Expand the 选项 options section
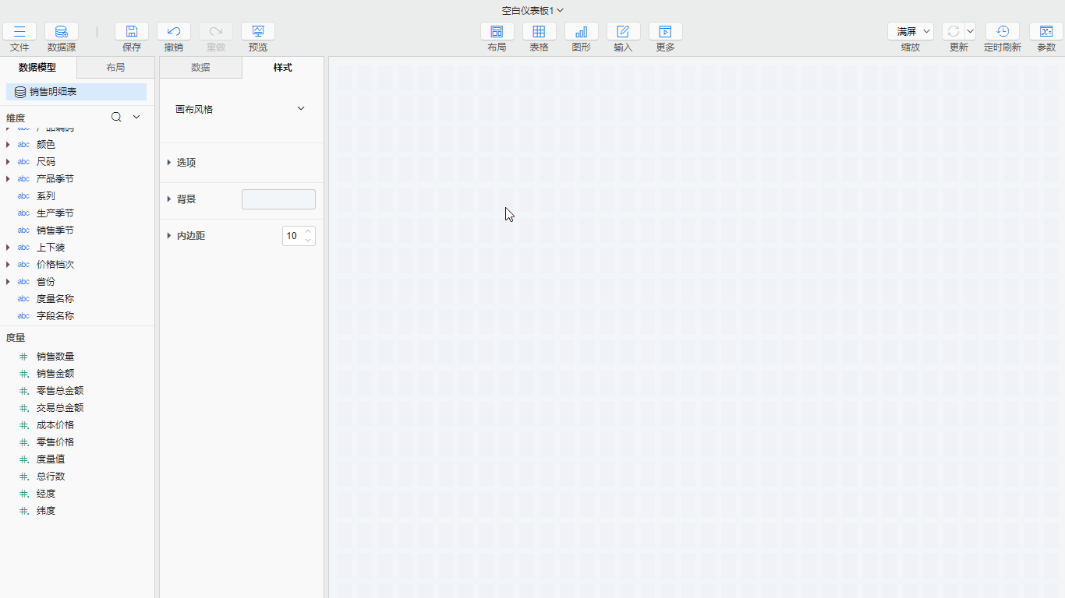1065x598 pixels. (x=169, y=163)
